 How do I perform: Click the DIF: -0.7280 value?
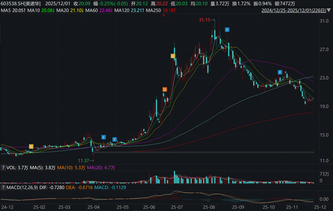[52, 188]
